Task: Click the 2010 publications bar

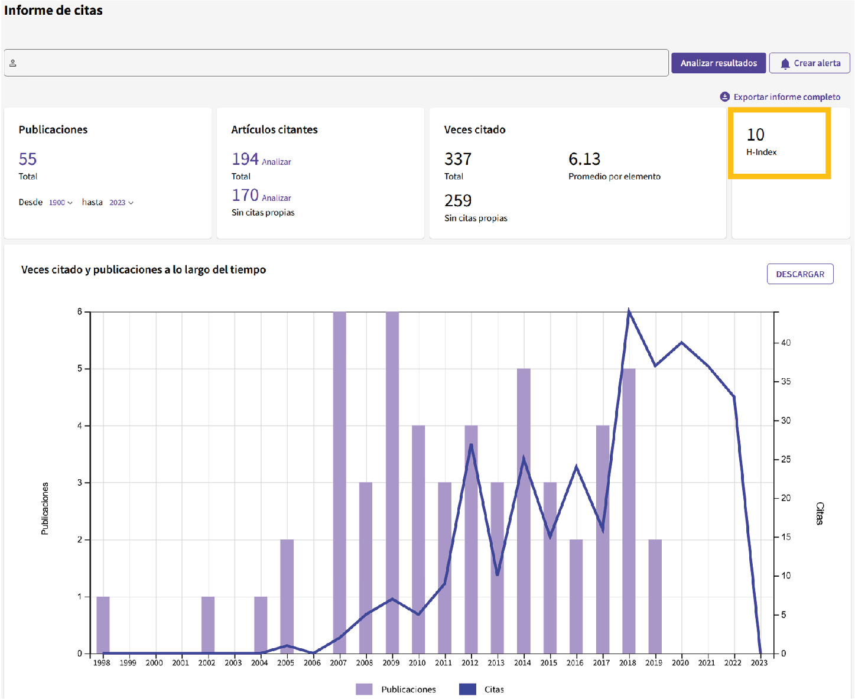Action: point(418,539)
